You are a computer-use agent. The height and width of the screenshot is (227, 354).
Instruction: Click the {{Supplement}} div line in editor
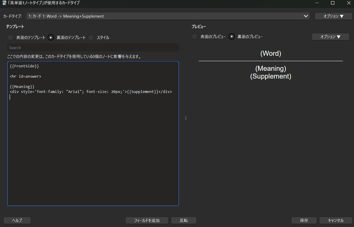pyautogui.click(x=91, y=92)
